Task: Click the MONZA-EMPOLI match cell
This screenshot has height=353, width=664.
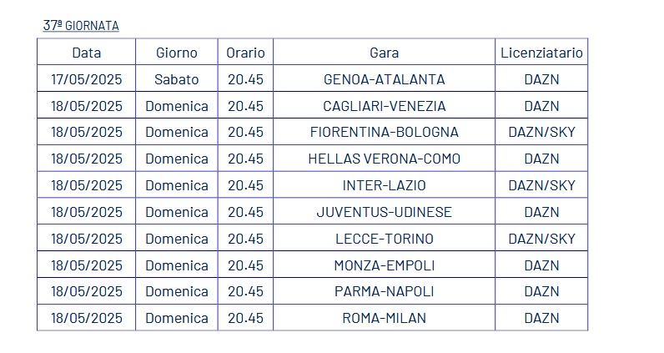Action: pos(384,265)
